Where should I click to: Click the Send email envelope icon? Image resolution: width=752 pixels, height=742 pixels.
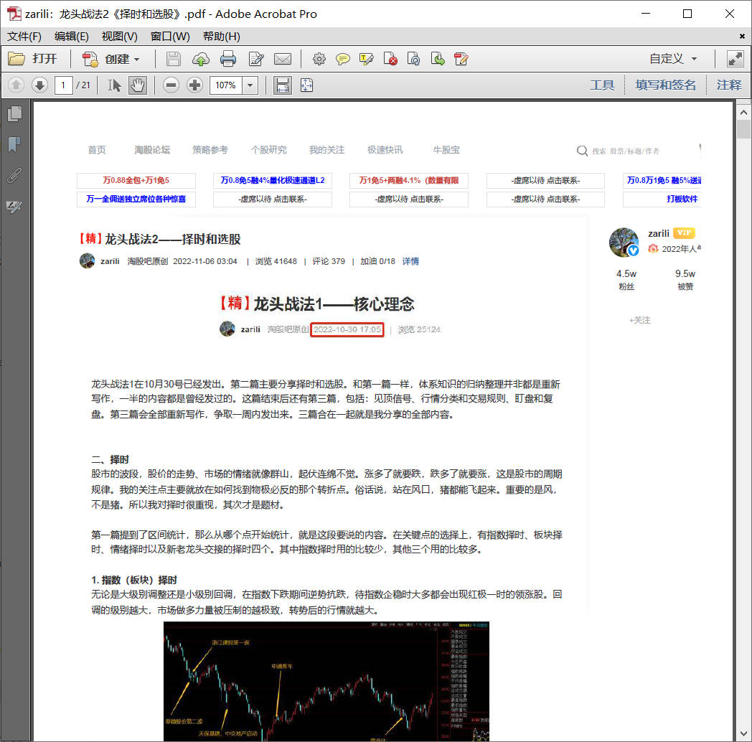point(283,59)
